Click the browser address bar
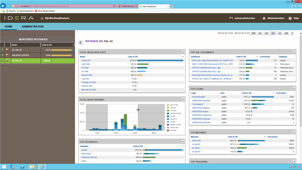Screen dimensions: 302x170 tap(62, 6)
